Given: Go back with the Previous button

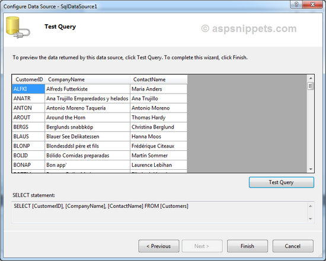Looking at the screenshot, I should [x=159, y=246].
